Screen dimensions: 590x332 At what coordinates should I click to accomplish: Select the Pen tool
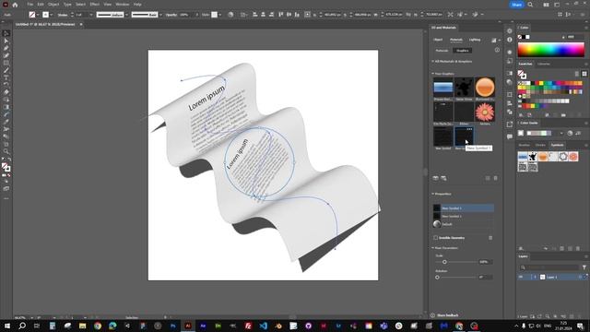(6, 48)
